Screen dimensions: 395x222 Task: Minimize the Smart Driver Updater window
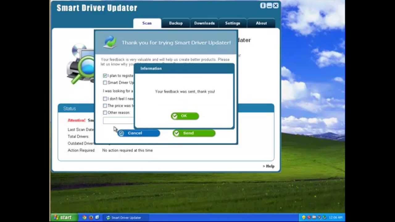tap(269, 6)
